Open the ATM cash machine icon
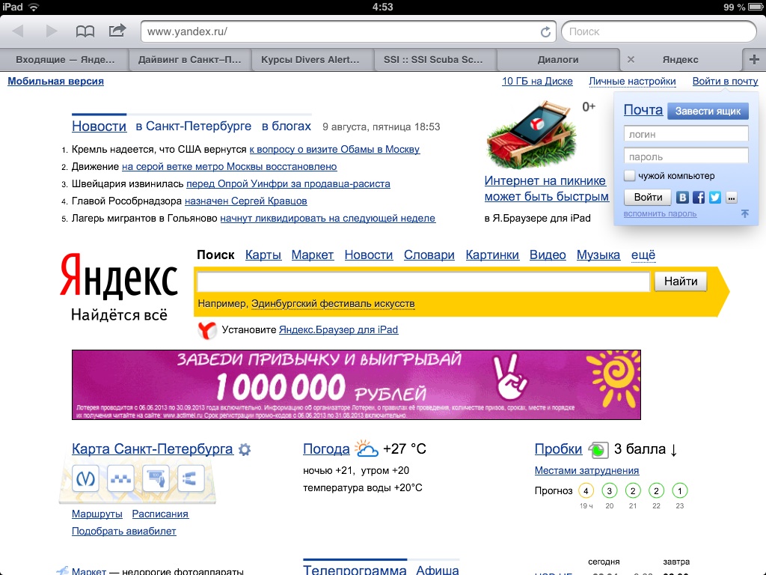 point(156,478)
